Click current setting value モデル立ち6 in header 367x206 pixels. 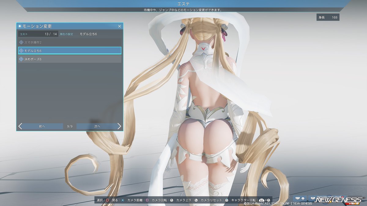88,34
